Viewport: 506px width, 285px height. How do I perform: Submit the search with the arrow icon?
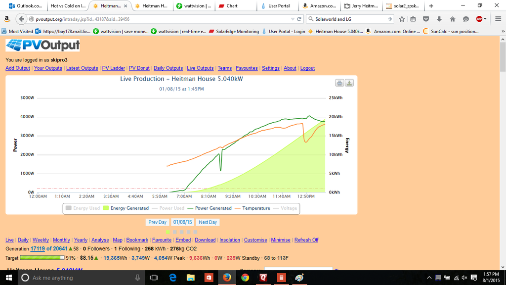pyautogui.click(x=390, y=19)
